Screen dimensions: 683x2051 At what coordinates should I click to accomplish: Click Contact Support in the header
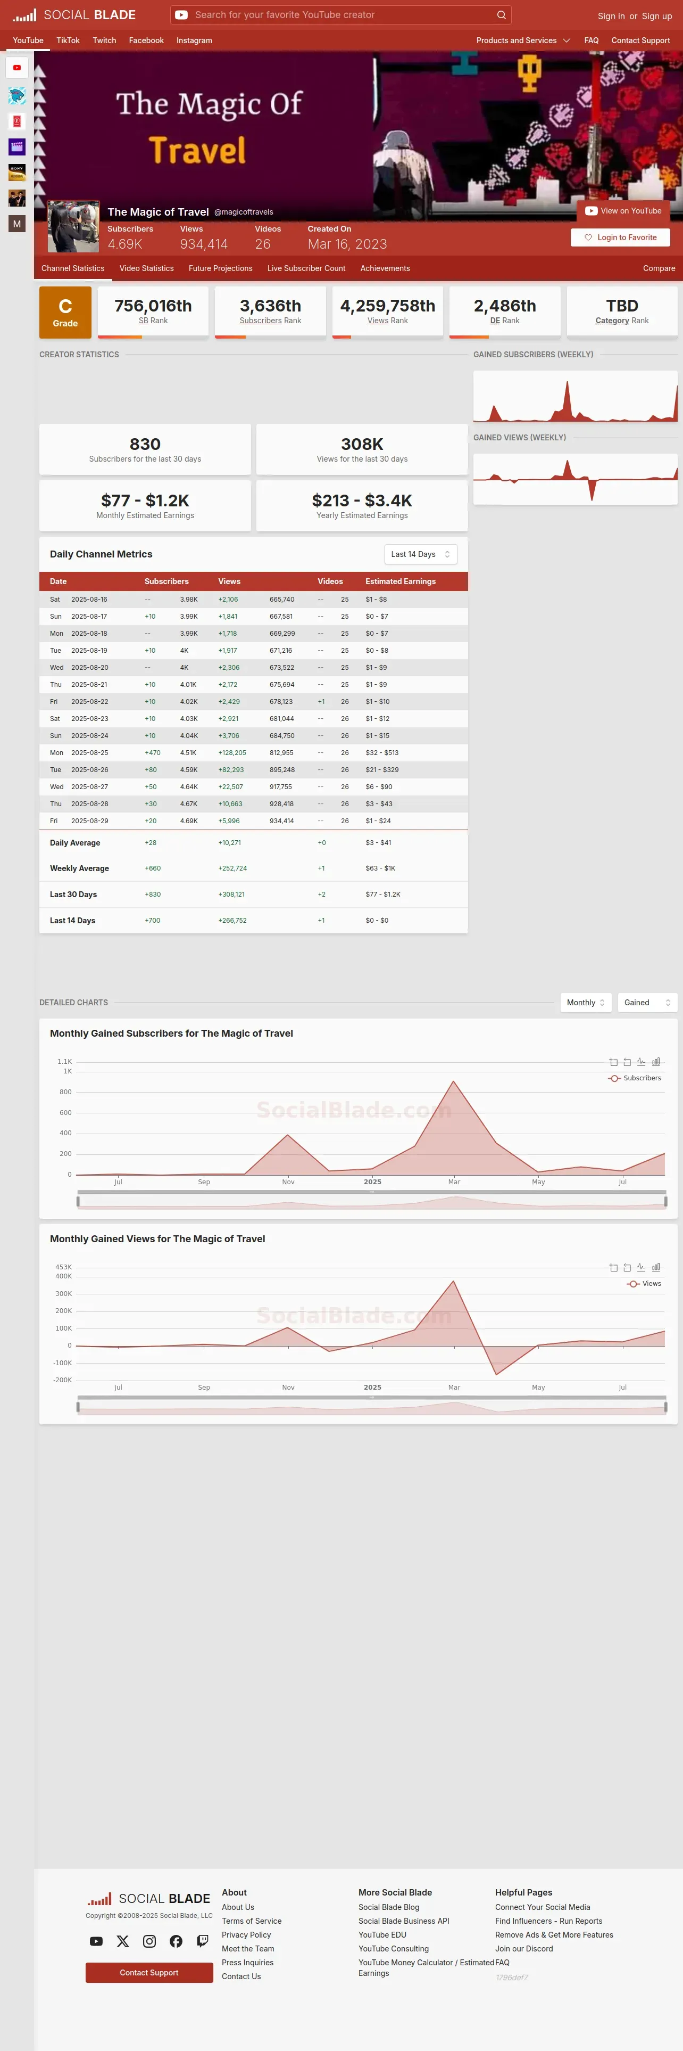tap(640, 40)
